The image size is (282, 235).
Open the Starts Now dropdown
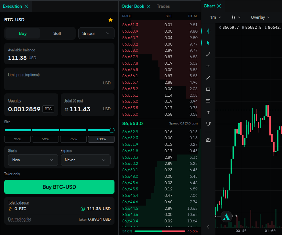click(33, 160)
